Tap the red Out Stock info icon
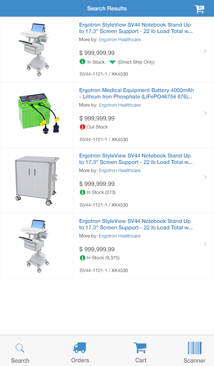214x366 pixels. (x=82, y=127)
